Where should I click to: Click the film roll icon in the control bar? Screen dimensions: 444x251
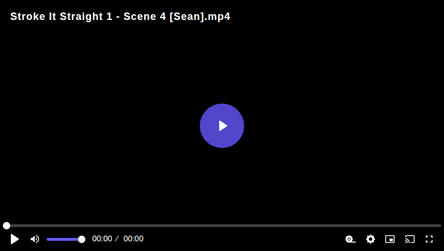click(x=350, y=239)
